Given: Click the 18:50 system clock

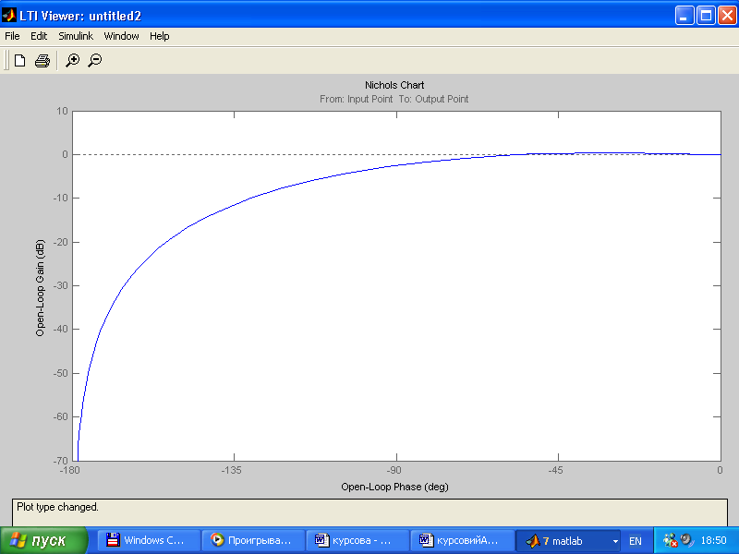Looking at the screenshot, I should click(713, 540).
